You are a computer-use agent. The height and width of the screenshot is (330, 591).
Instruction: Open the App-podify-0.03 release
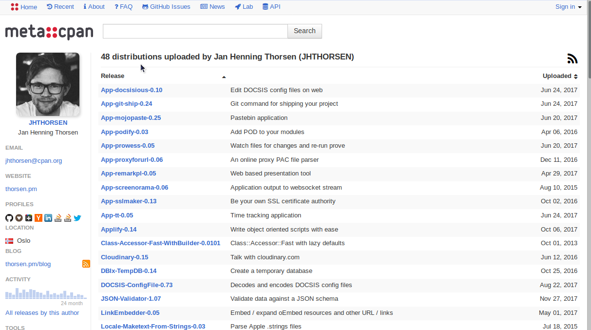click(x=124, y=132)
